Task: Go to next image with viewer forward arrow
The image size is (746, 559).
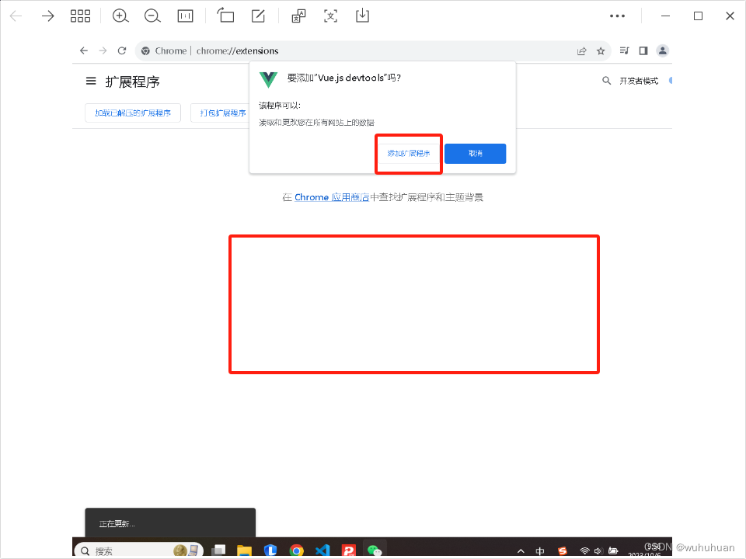Action: point(47,16)
